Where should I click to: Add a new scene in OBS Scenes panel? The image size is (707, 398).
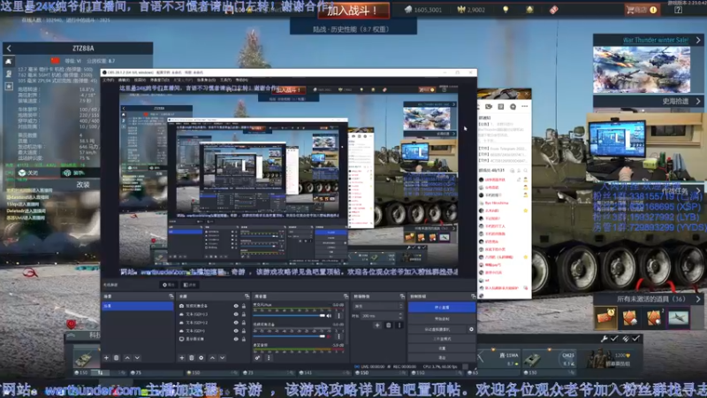(106, 358)
